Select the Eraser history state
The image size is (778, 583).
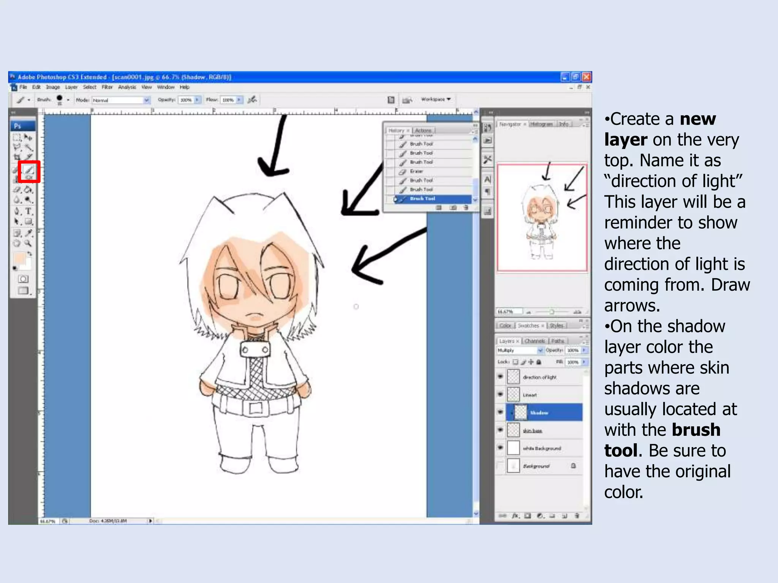click(x=416, y=171)
